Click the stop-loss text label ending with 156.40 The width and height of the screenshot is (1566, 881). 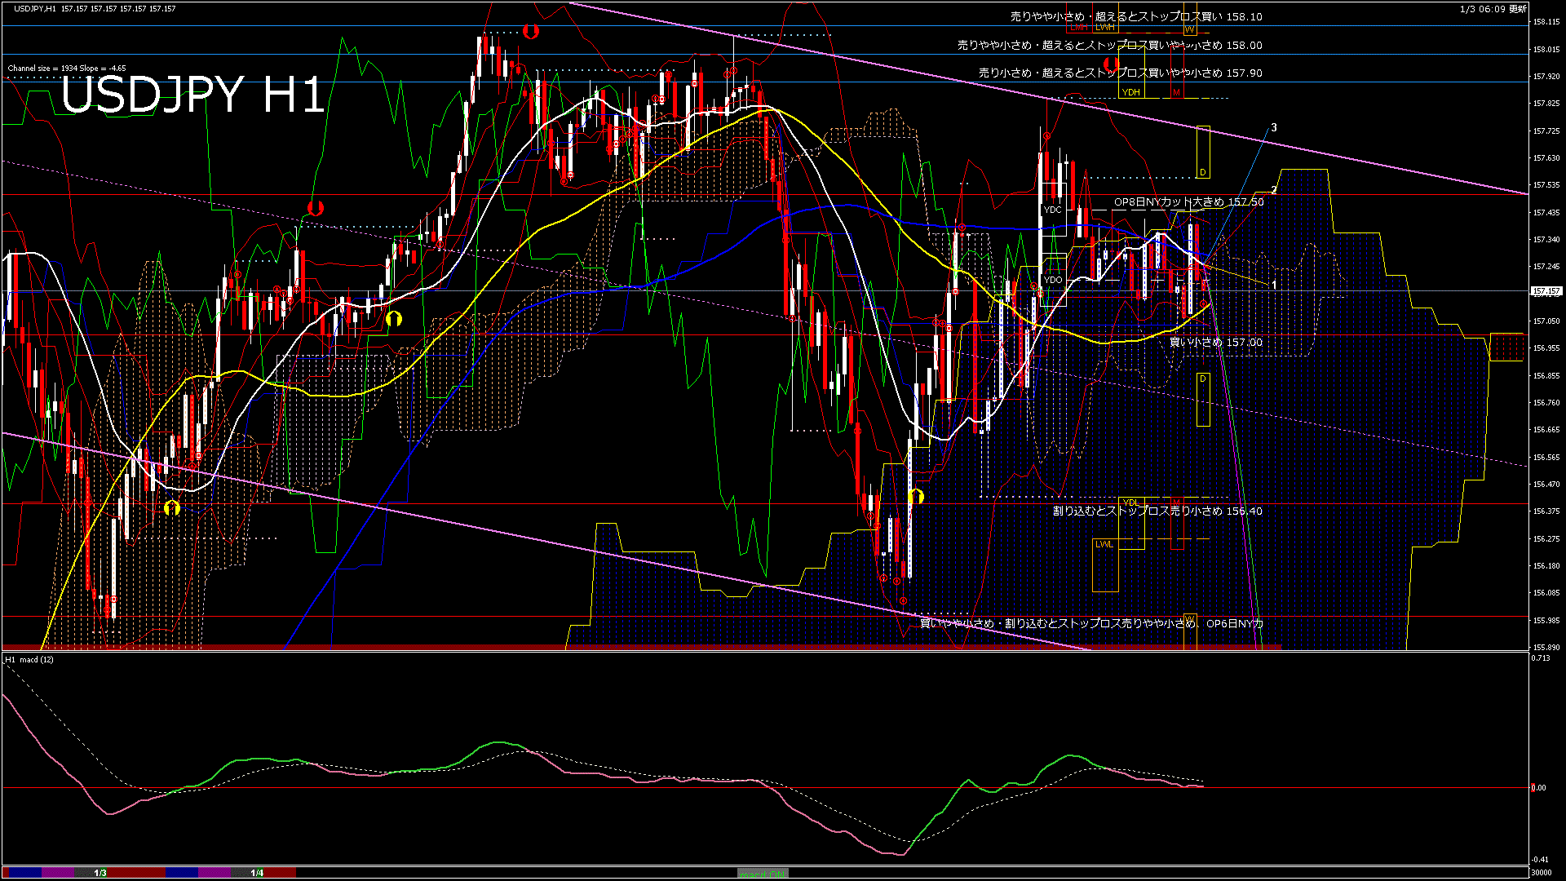coord(1157,511)
